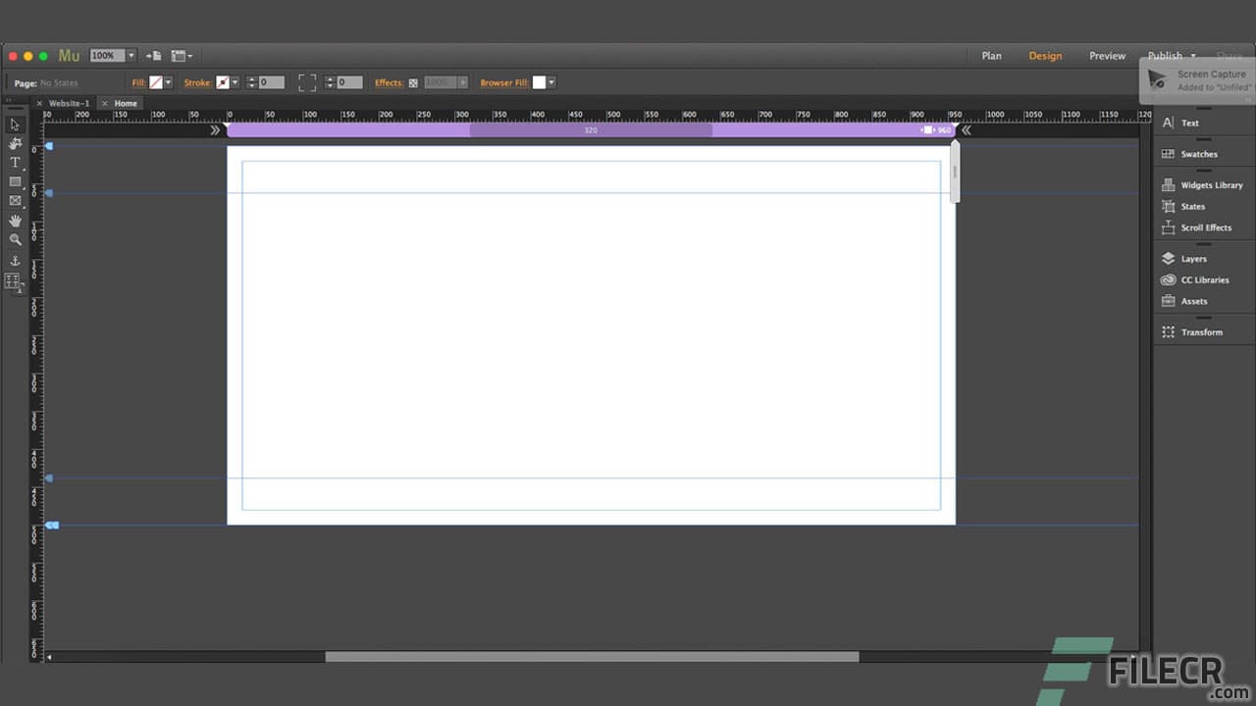Select the Crop tool
Image resolution: width=1256 pixels, height=706 pixels.
(15, 144)
